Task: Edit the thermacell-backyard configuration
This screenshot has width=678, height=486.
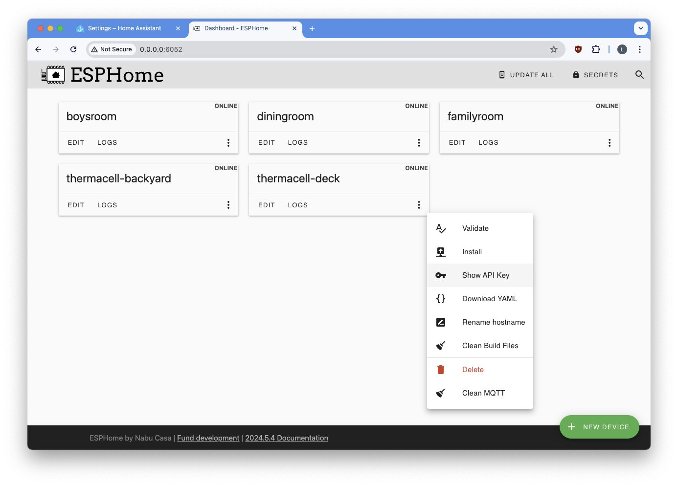Action: pos(76,205)
